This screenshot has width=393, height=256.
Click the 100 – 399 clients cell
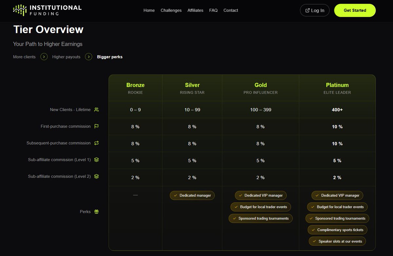tap(261, 110)
